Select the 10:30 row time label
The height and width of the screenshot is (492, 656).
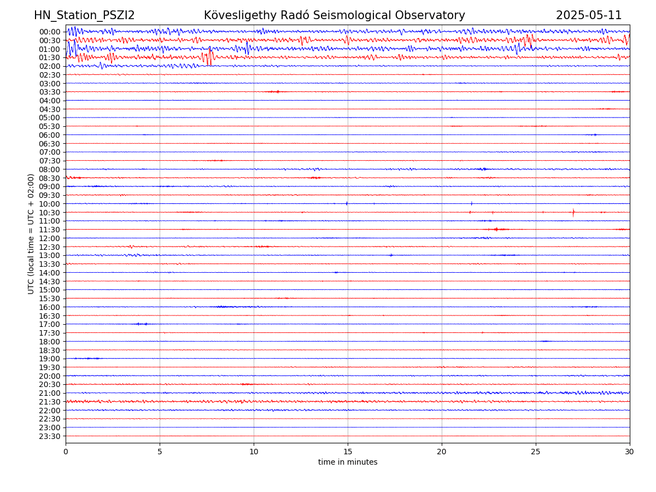pos(50,213)
